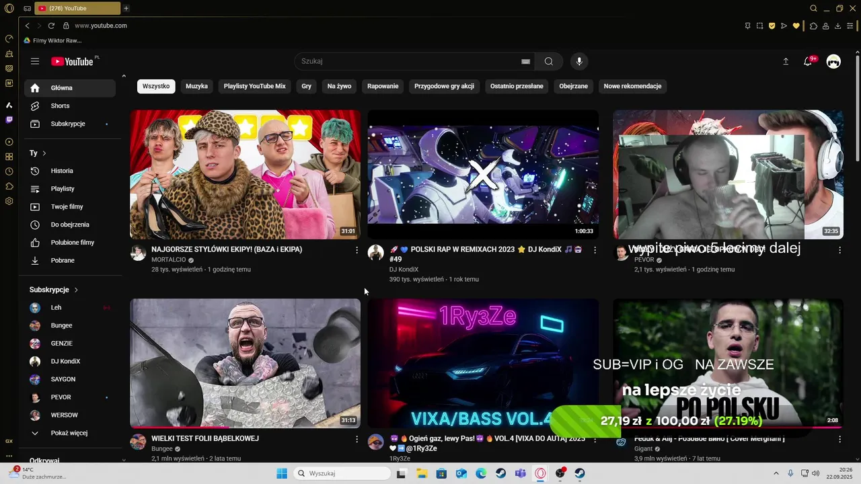
Task: Bookmark page with heart icon
Action: click(x=796, y=26)
